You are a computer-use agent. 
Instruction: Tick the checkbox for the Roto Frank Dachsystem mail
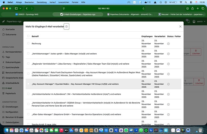pos(28,74)
